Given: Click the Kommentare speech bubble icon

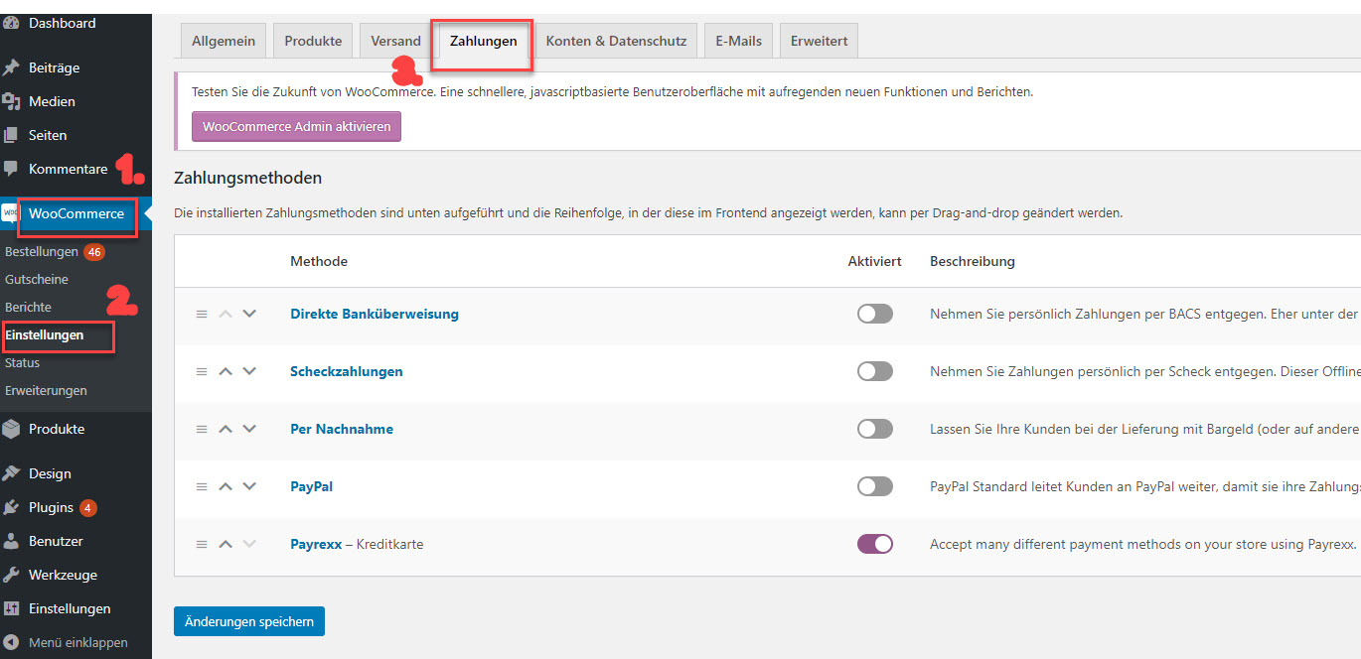Looking at the screenshot, I should [11, 169].
